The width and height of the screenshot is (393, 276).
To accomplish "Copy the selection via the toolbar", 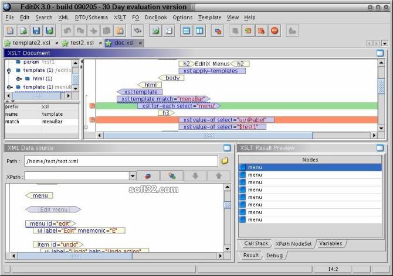I will point(107,31).
